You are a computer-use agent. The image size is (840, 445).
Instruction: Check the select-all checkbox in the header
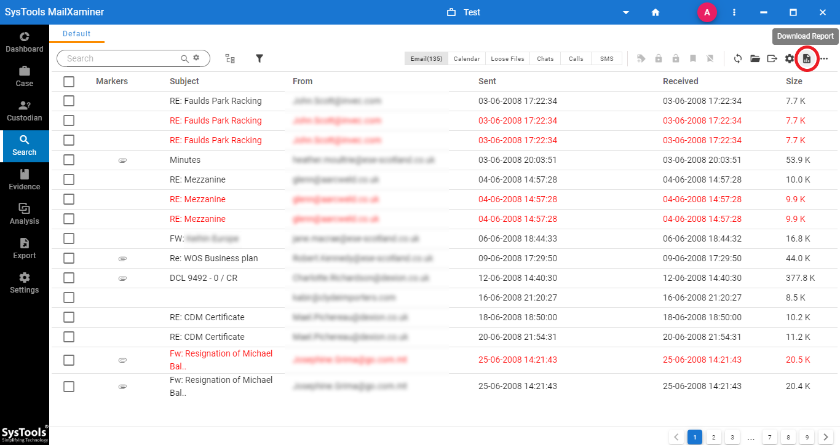pyautogui.click(x=68, y=81)
